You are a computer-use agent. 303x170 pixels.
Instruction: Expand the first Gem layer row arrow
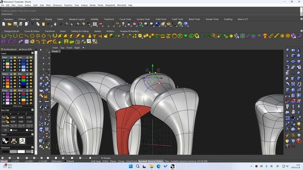pyautogui.click(x=20, y=61)
